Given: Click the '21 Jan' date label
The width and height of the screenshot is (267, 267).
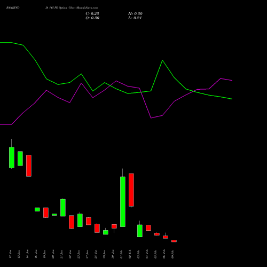Looking at the screenshot, I should tap(61, 254).
